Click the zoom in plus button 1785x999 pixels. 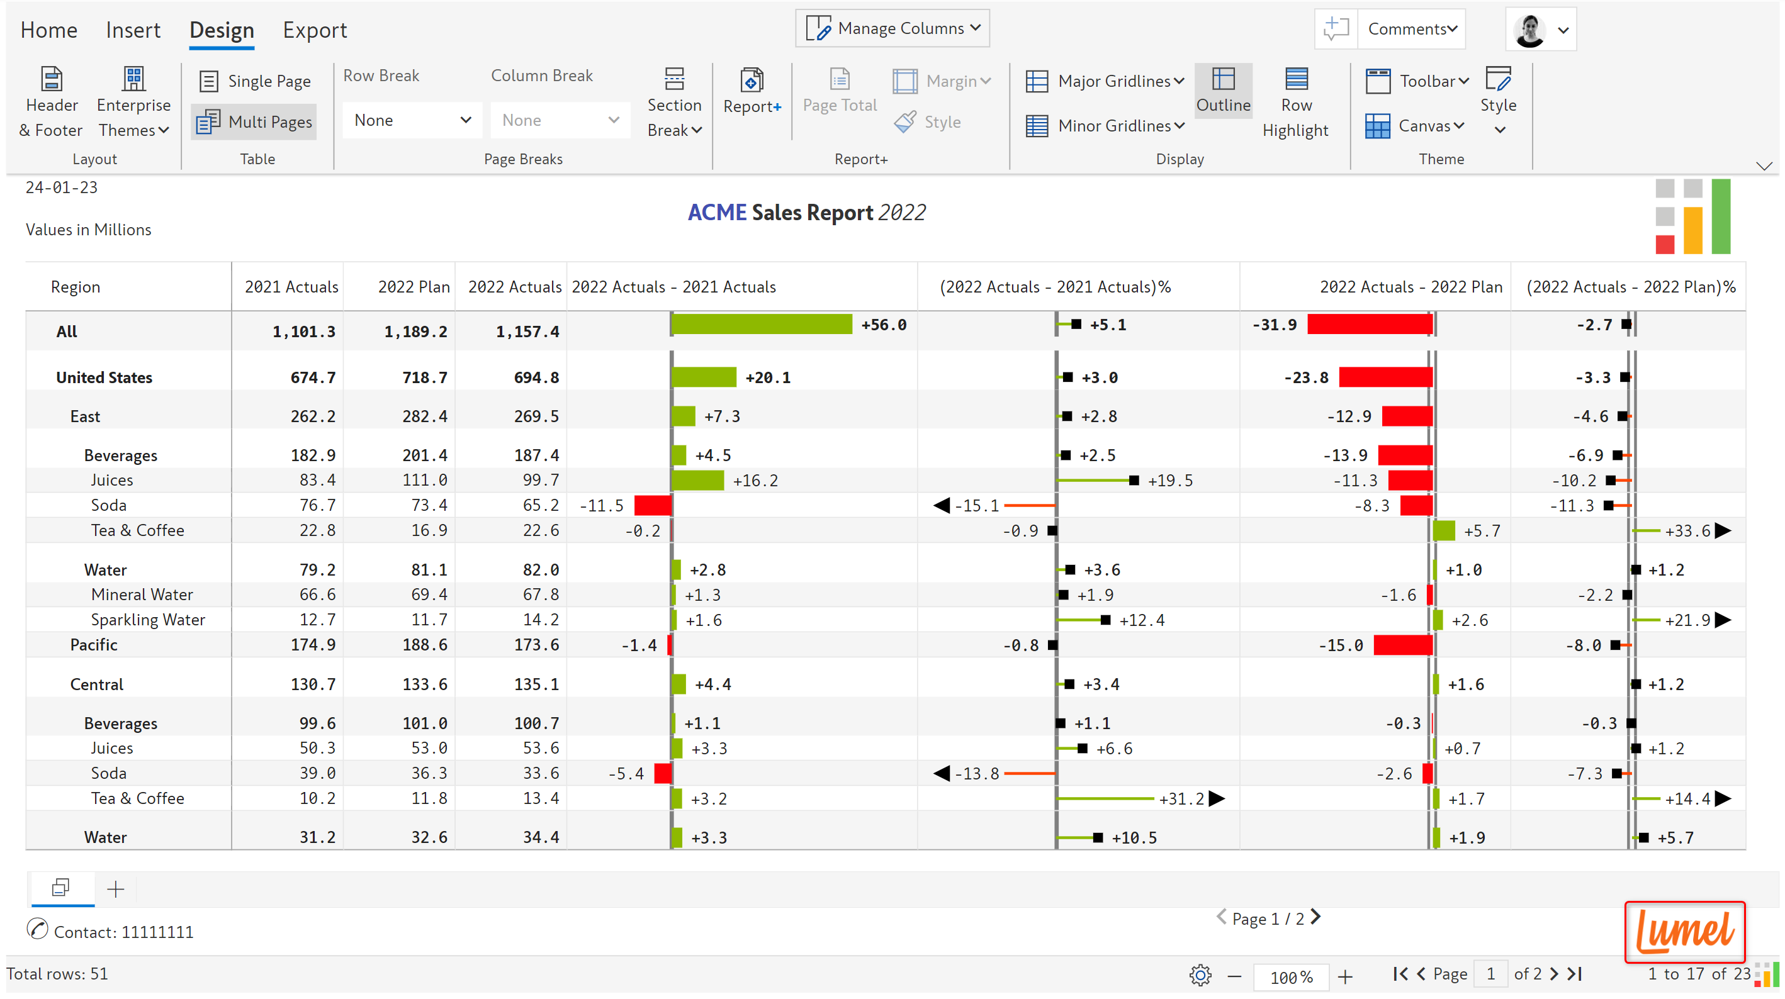(1345, 976)
